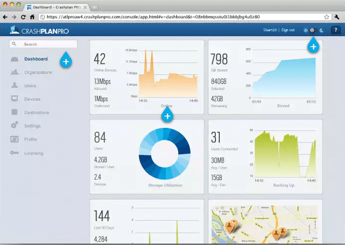Select Dashboard cloud icon in sidebar
This screenshot has width=345, height=245.
tap(14, 59)
